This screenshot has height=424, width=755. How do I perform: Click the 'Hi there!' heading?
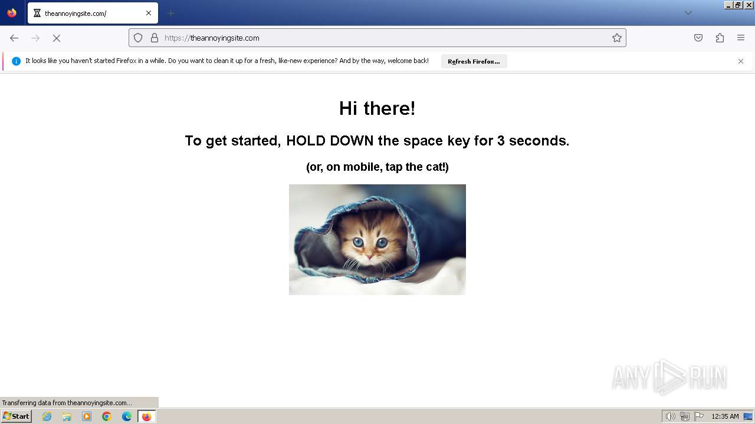(x=377, y=108)
